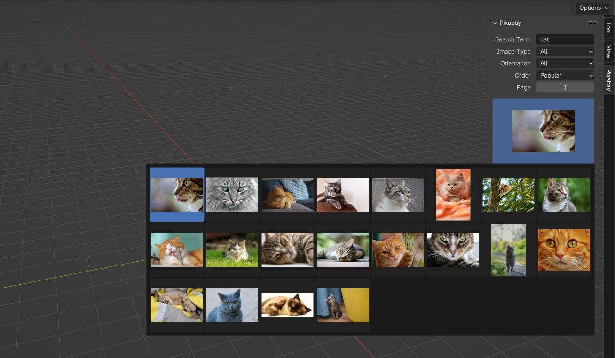The image size is (615, 358).
Task: Select the blue-eyed grey cat face thumbnail
Action: click(232, 195)
